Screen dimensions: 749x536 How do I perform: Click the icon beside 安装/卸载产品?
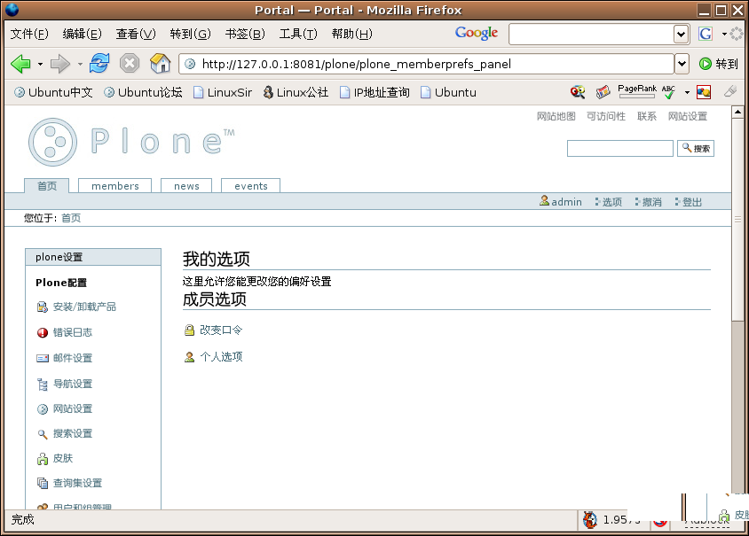[x=43, y=307]
